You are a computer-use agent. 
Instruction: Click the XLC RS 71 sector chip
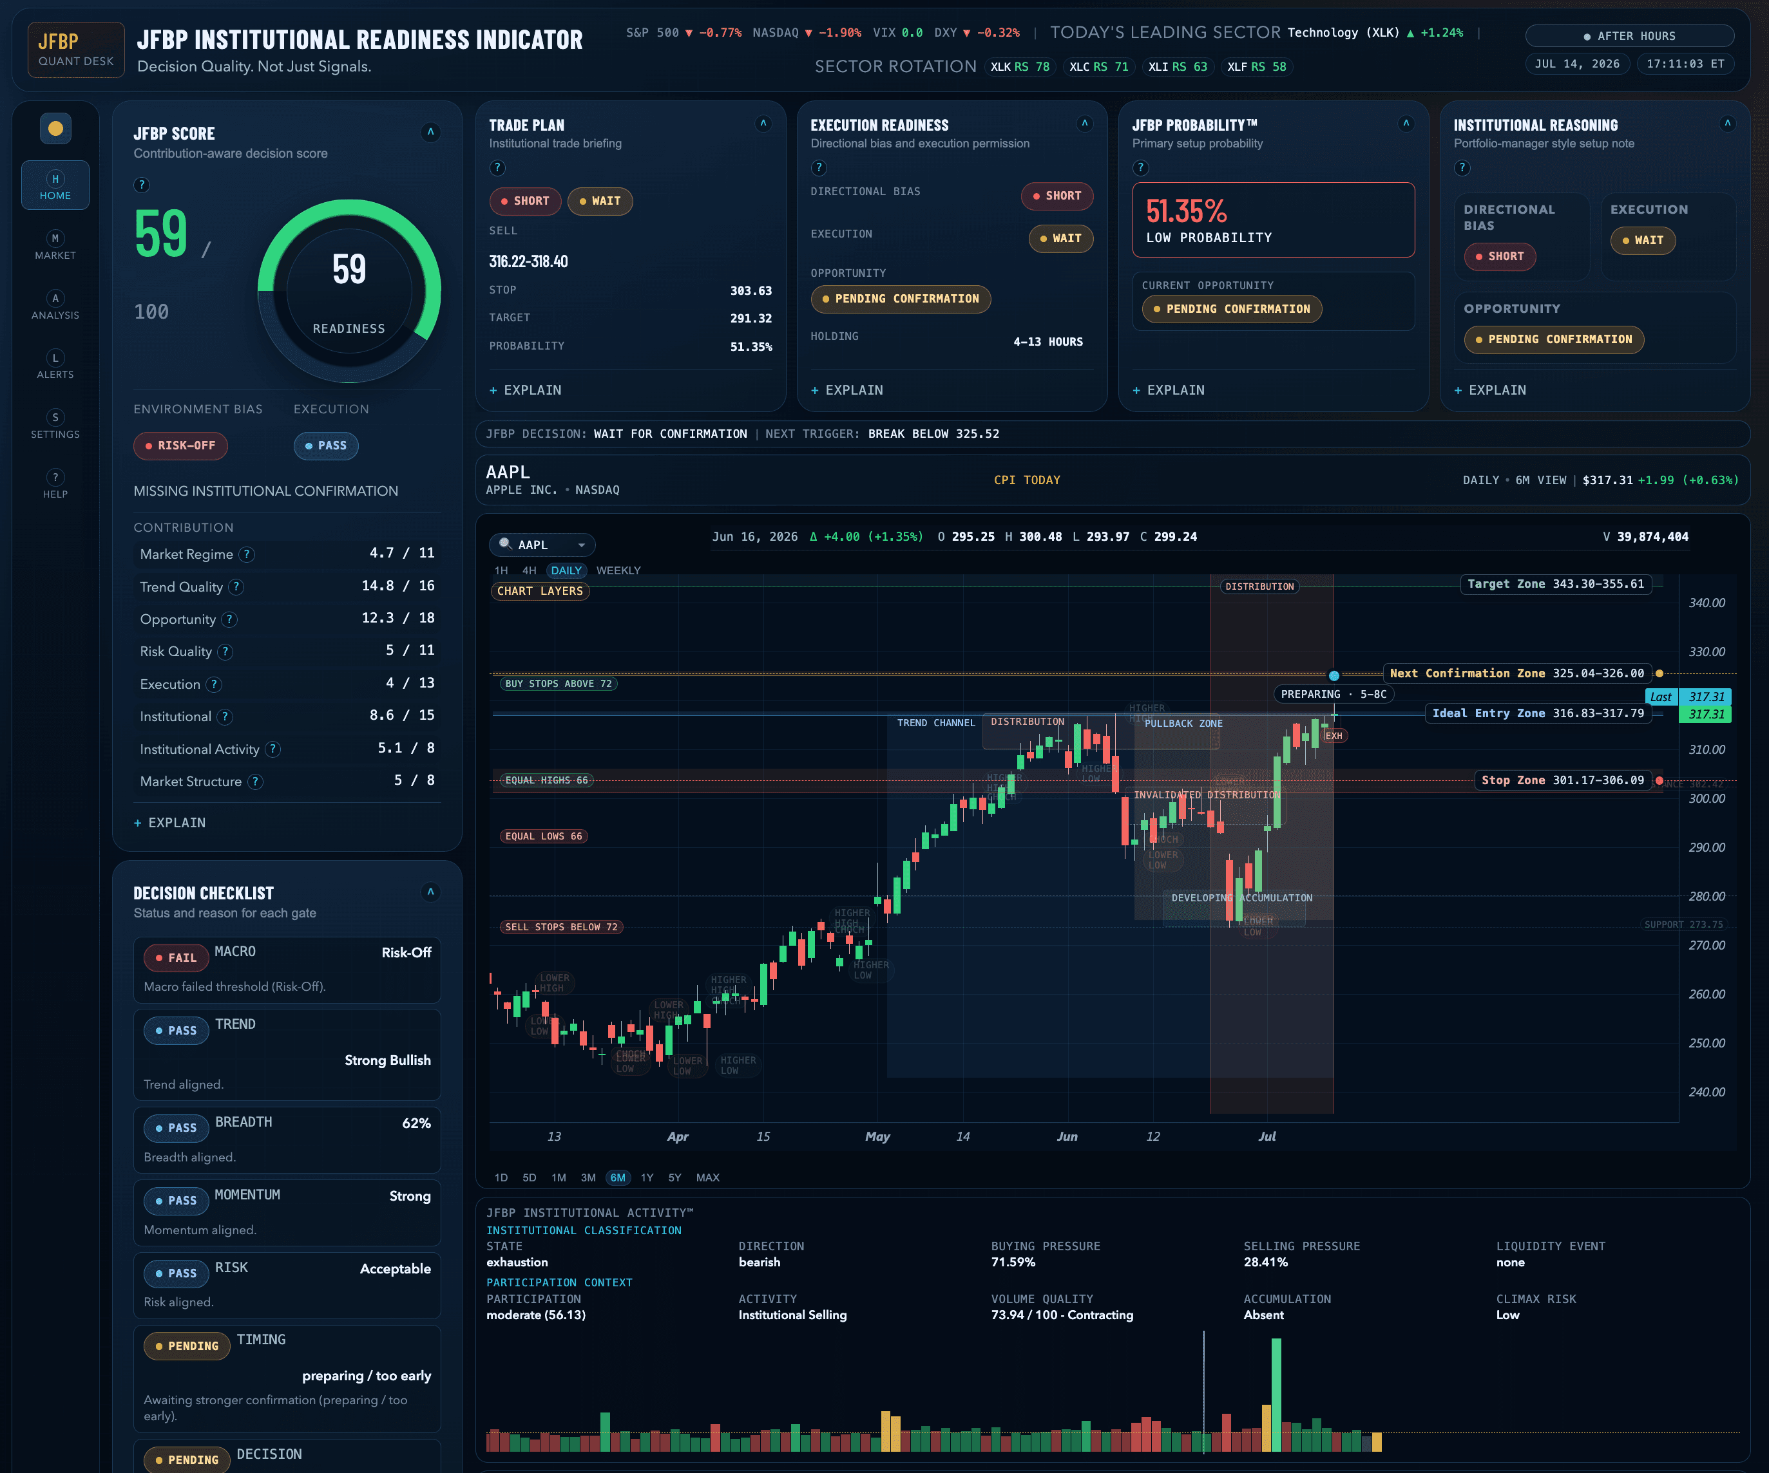click(x=1098, y=66)
